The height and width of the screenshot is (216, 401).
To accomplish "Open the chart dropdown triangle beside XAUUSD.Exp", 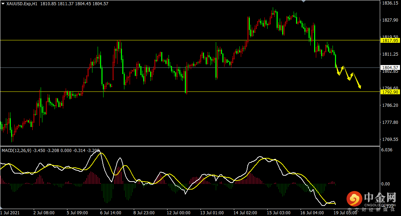I will 3,3.
